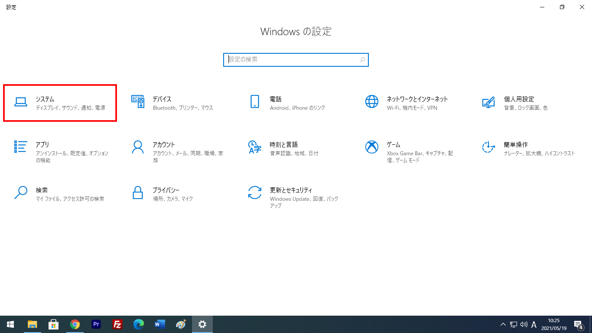592x333 pixels.
Task: Open the デバイス settings label
Action: coord(162,99)
